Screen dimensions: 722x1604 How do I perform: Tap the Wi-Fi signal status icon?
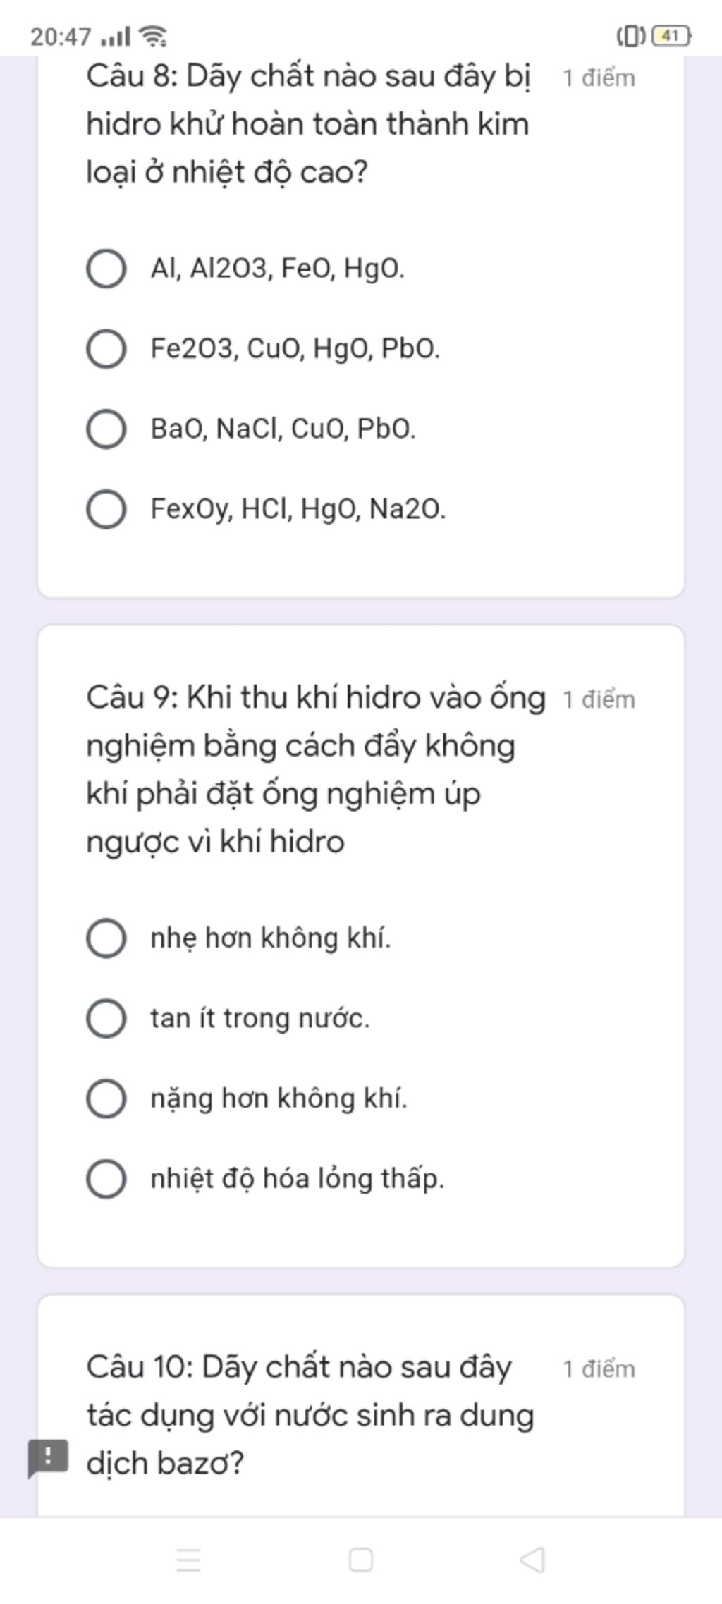pyautogui.click(x=153, y=35)
